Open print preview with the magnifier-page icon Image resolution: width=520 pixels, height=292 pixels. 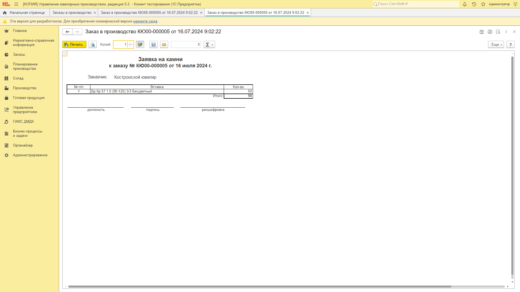click(x=93, y=45)
